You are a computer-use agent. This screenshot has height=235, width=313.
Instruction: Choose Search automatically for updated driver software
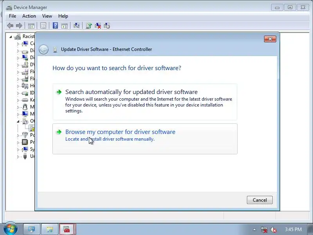click(x=145, y=102)
